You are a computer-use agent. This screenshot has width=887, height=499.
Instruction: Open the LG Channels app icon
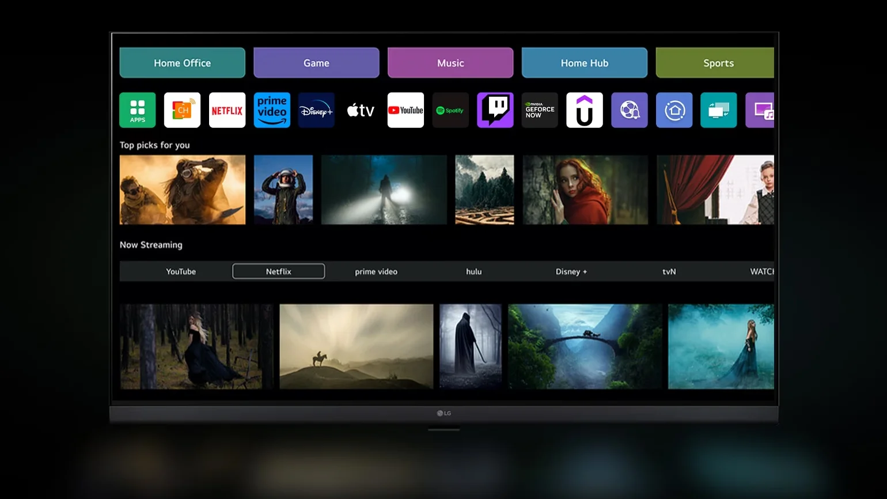(182, 110)
